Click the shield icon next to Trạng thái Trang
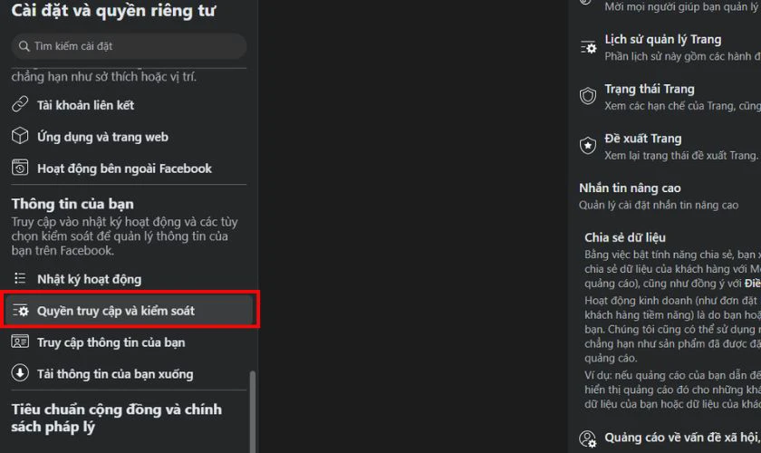Screen dimensions: 761x453 coord(588,96)
